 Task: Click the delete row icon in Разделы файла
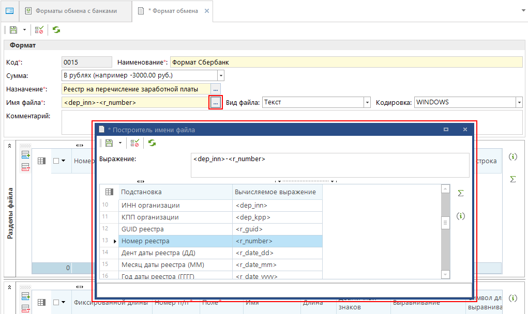[26, 167]
